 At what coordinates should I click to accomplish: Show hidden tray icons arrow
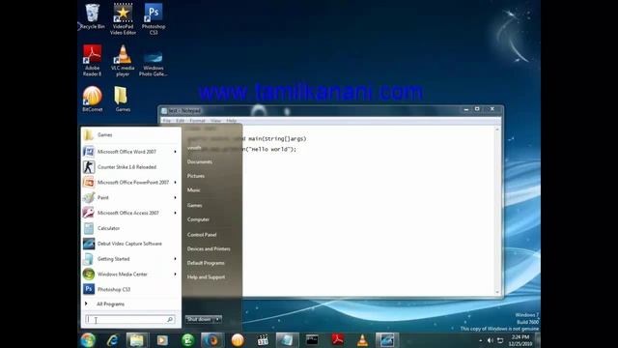click(x=480, y=340)
